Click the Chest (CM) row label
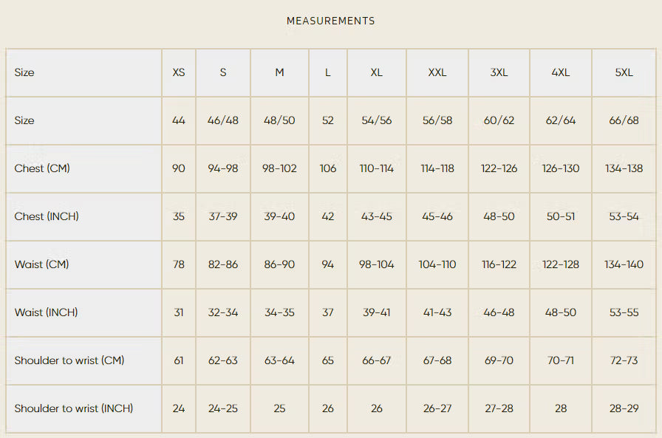662x438 pixels. (42, 168)
